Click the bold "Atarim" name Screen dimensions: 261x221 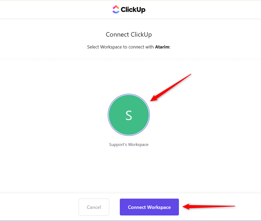(x=162, y=47)
